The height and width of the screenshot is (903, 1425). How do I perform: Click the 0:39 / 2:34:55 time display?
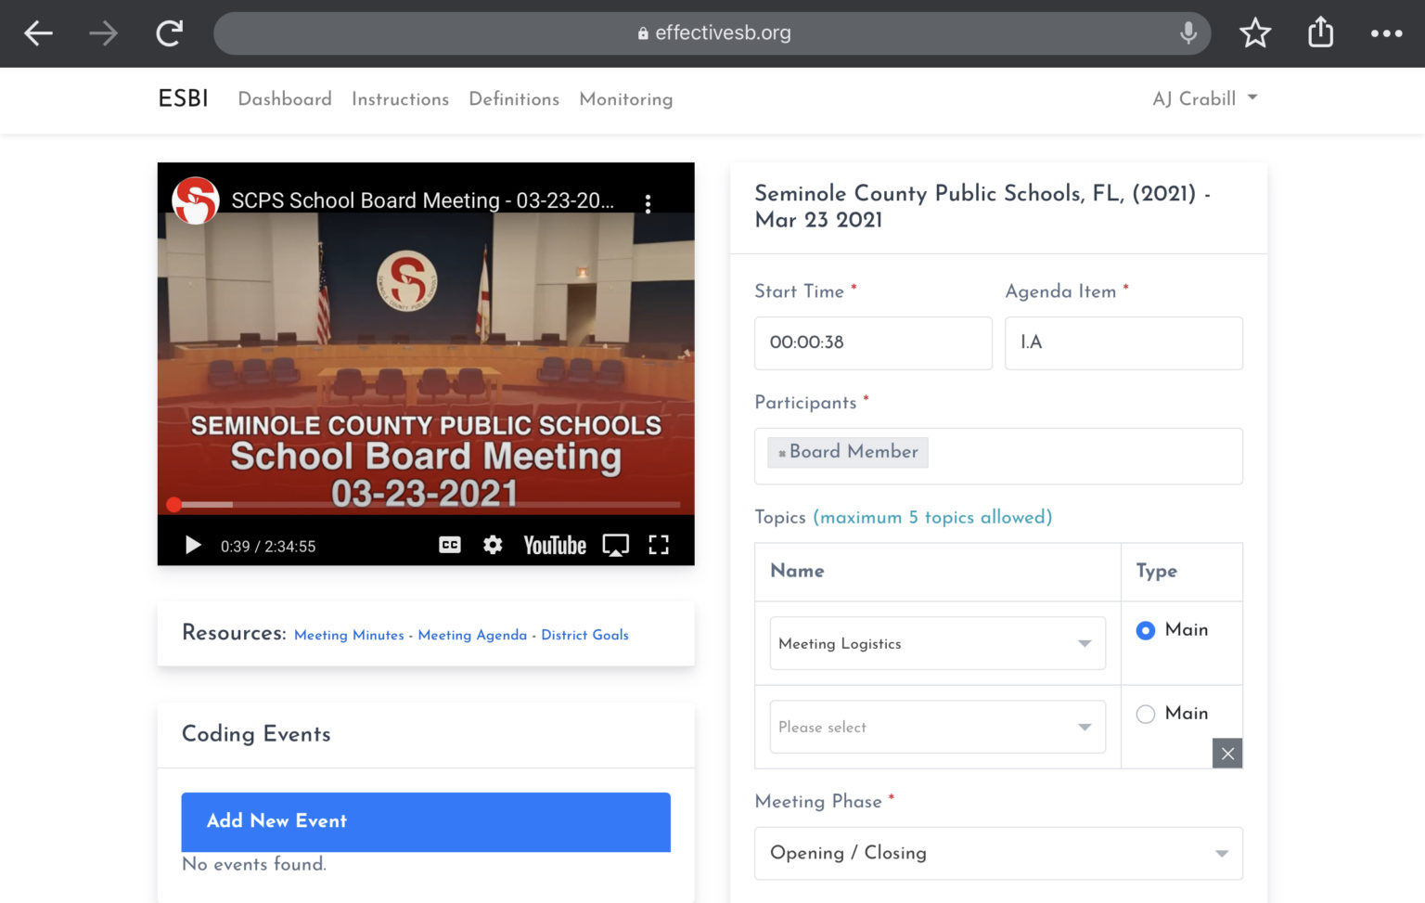pyautogui.click(x=268, y=547)
